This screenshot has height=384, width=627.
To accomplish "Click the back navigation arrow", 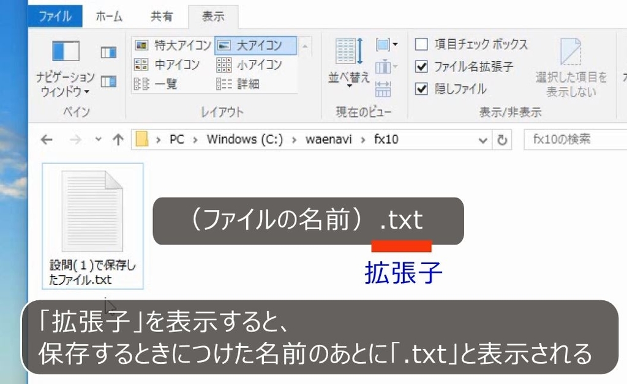I will [47, 139].
